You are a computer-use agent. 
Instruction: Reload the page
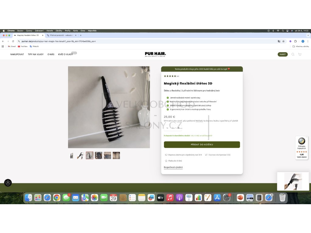(x=13, y=41)
